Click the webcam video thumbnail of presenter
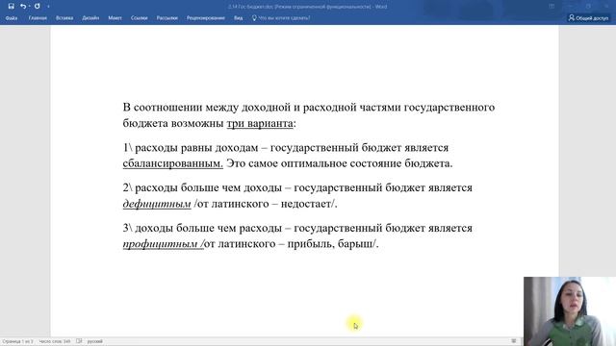 570,311
